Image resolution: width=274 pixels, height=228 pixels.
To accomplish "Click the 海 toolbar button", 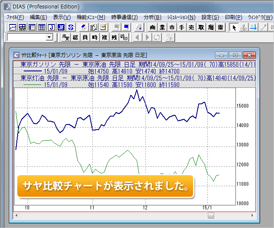I will (211, 27).
